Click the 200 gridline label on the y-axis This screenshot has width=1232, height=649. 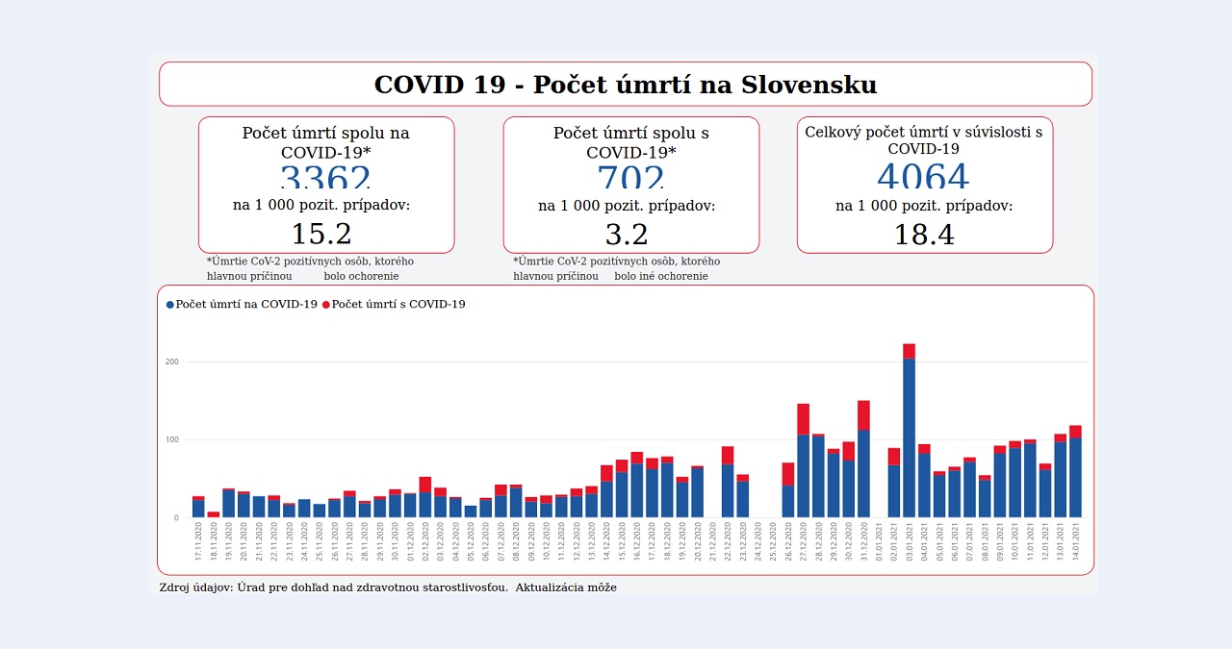click(x=172, y=362)
